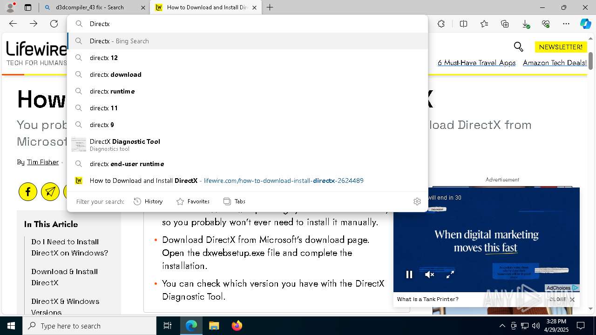Click the AdChoices icon
This screenshot has width=596, height=335.
tap(562, 288)
